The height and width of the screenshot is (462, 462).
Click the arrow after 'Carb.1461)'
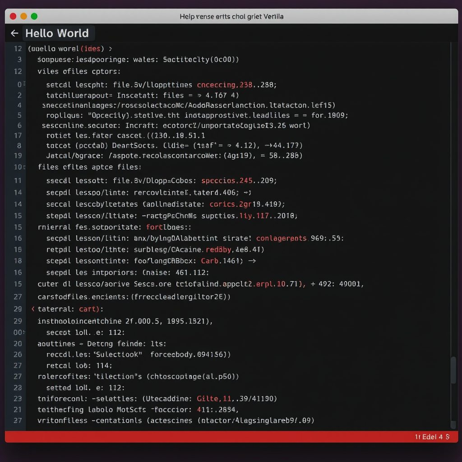pyautogui.click(x=252, y=261)
